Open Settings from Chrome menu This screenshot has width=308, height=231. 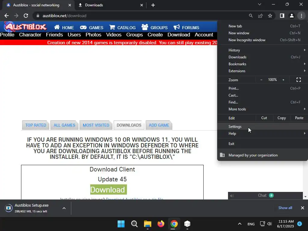coord(262,127)
